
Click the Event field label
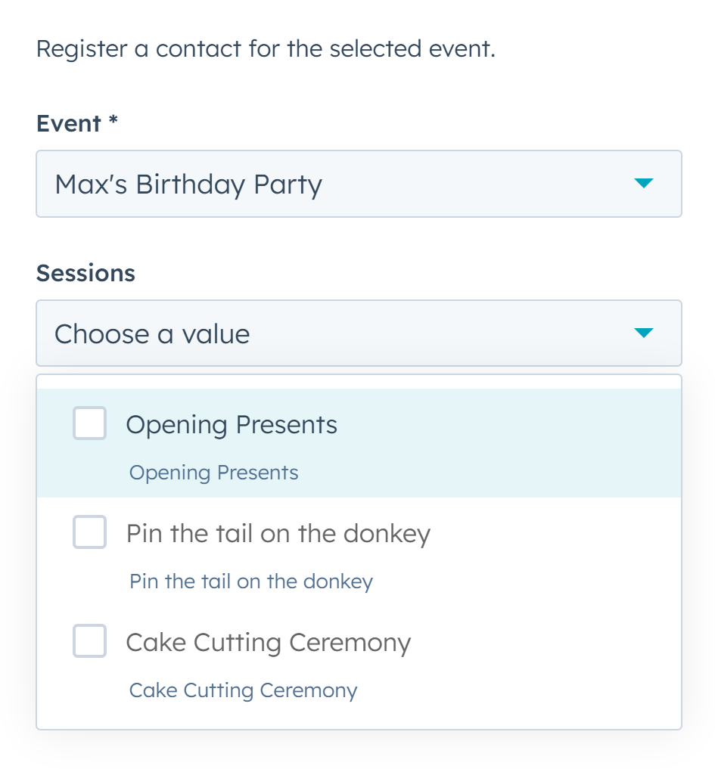coord(69,123)
